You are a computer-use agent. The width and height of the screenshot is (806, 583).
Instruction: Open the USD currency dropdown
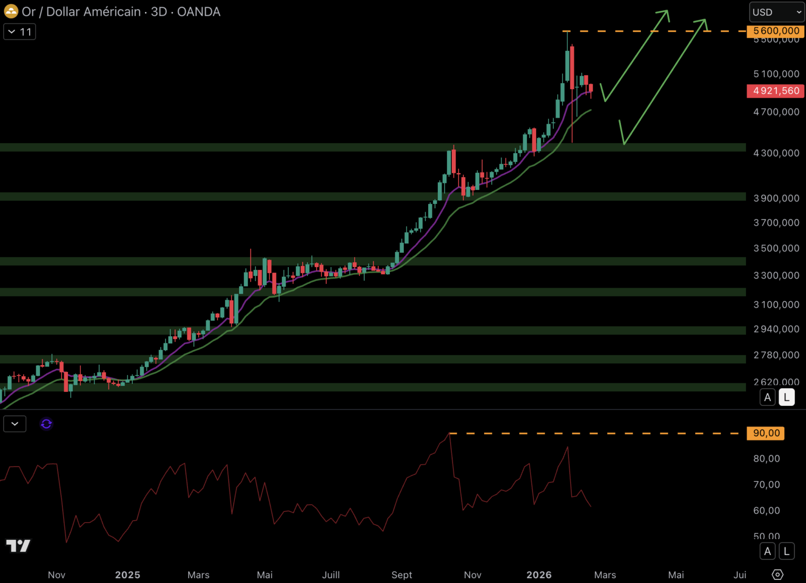tap(776, 11)
